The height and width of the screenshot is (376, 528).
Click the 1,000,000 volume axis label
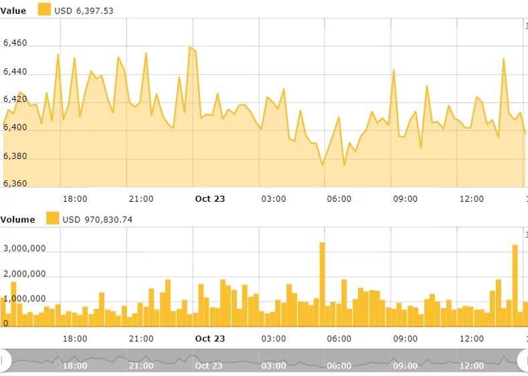pos(25,298)
